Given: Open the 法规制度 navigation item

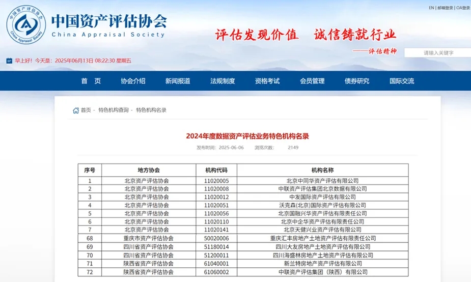Looking at the screenshot, I should tap(223, 81).
